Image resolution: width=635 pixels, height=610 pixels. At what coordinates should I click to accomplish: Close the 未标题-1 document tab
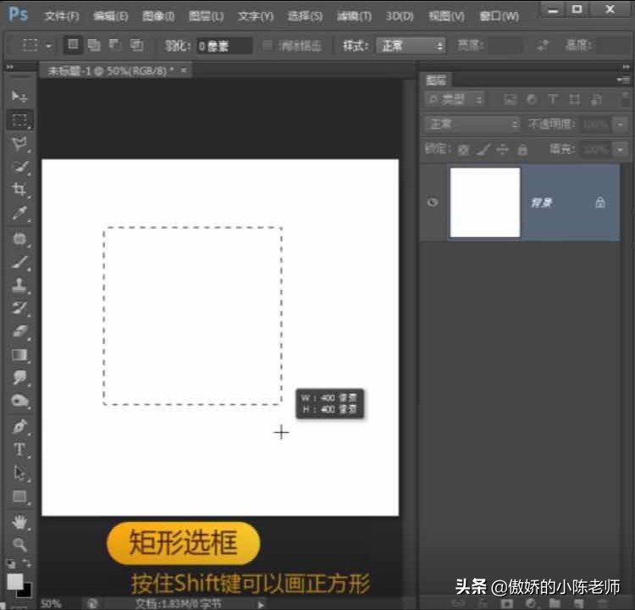184,70
